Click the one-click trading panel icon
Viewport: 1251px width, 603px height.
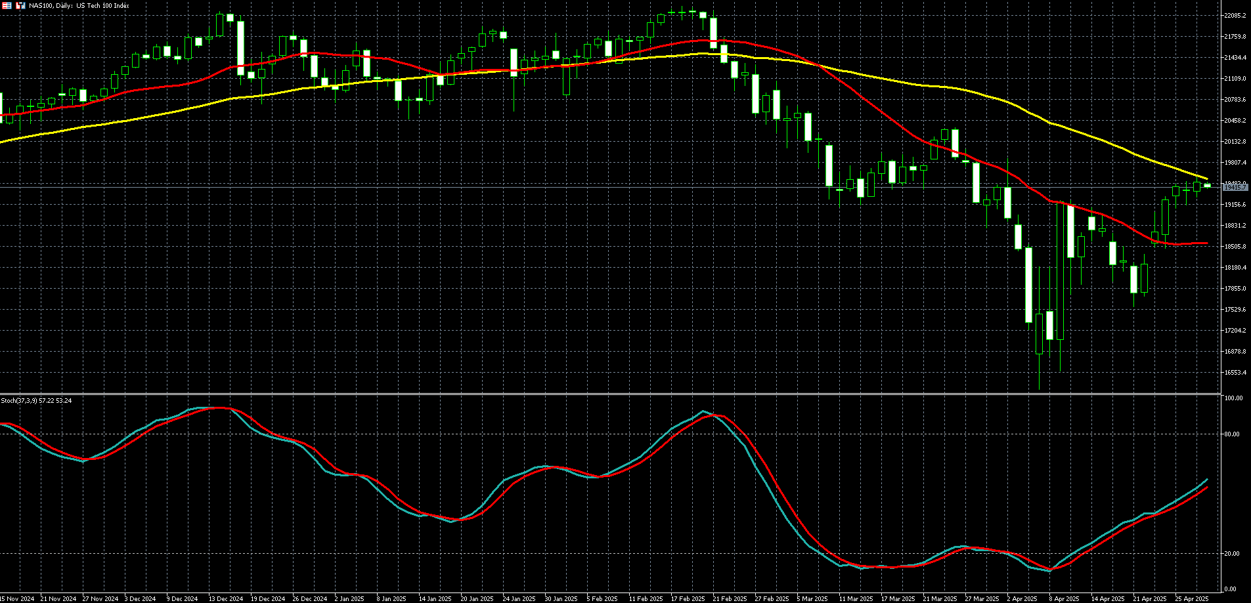pos(7,5)
